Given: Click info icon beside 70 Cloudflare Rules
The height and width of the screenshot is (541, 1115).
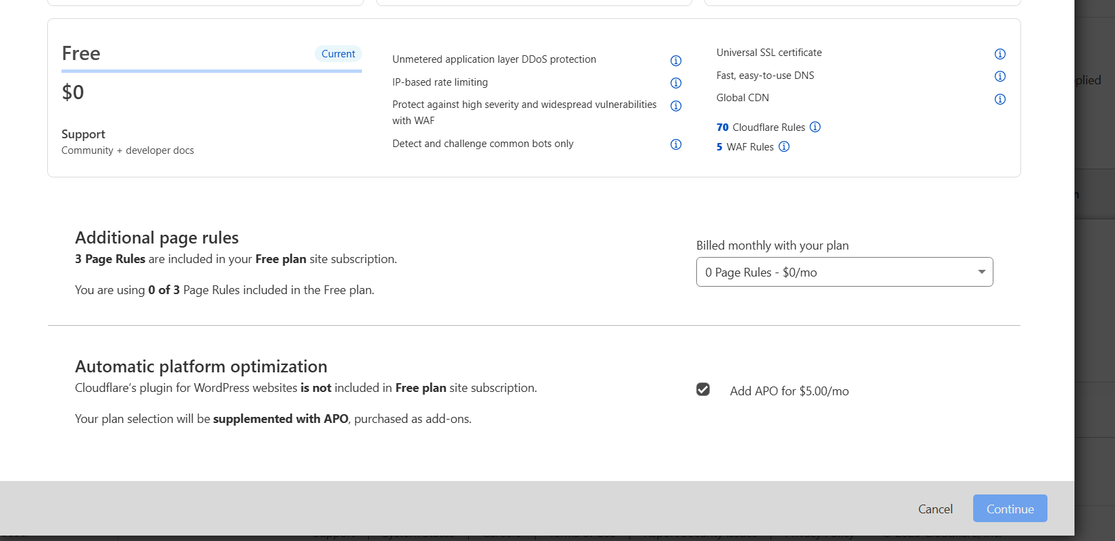Looking at the screenshot, I should pos(815,127).
